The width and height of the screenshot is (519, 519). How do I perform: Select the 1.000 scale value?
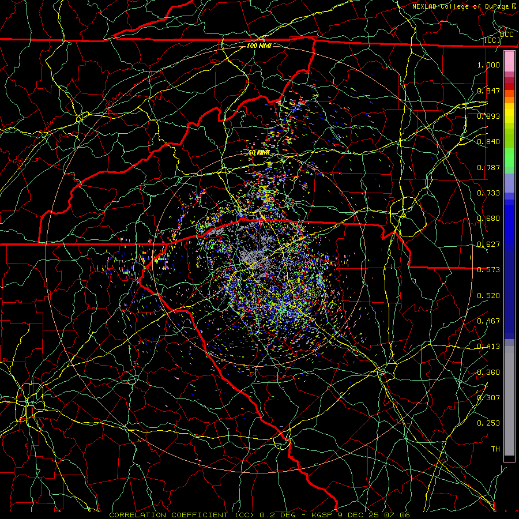(488, 65)
